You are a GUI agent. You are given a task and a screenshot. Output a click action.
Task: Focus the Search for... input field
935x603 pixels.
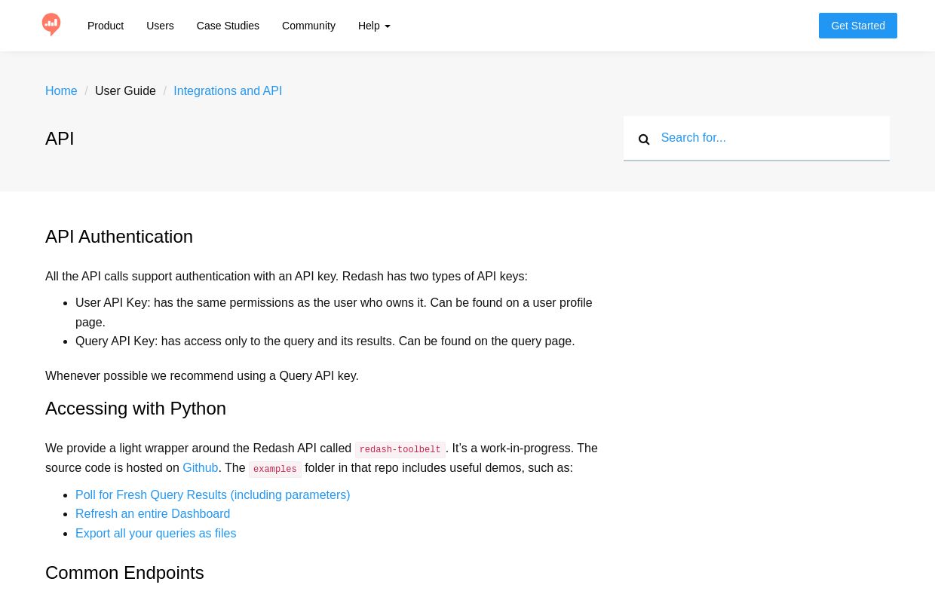756,138
